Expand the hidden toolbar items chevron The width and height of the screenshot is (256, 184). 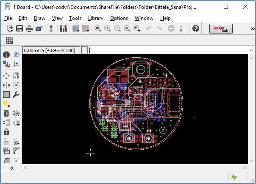click(253, 28)
